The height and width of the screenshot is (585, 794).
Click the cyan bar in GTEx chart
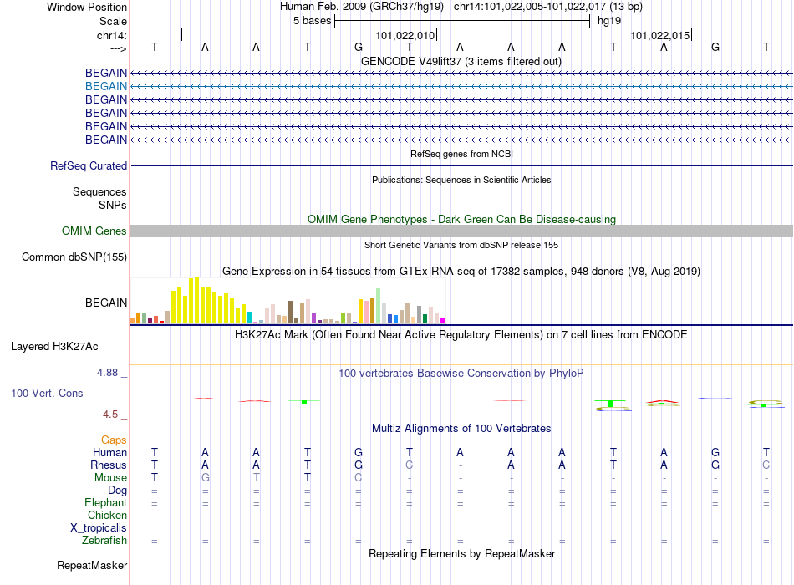pos(250,318)
